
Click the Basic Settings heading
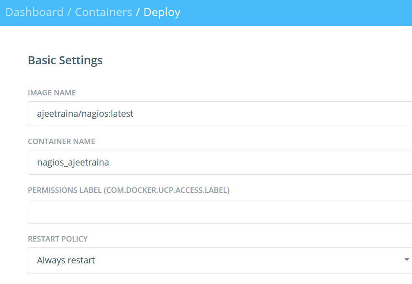coord(65,60)
